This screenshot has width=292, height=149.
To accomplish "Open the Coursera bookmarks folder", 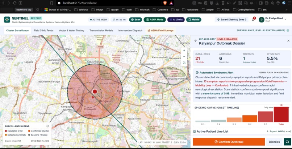I will coord(160,9).
